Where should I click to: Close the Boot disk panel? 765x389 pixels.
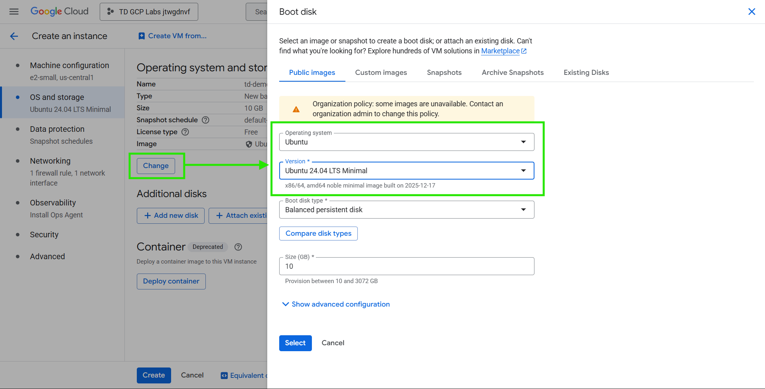click(x=751, y=12)
